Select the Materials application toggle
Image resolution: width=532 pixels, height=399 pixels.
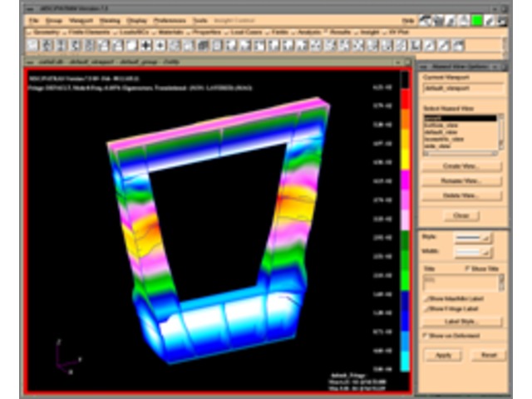click(170, 32)
